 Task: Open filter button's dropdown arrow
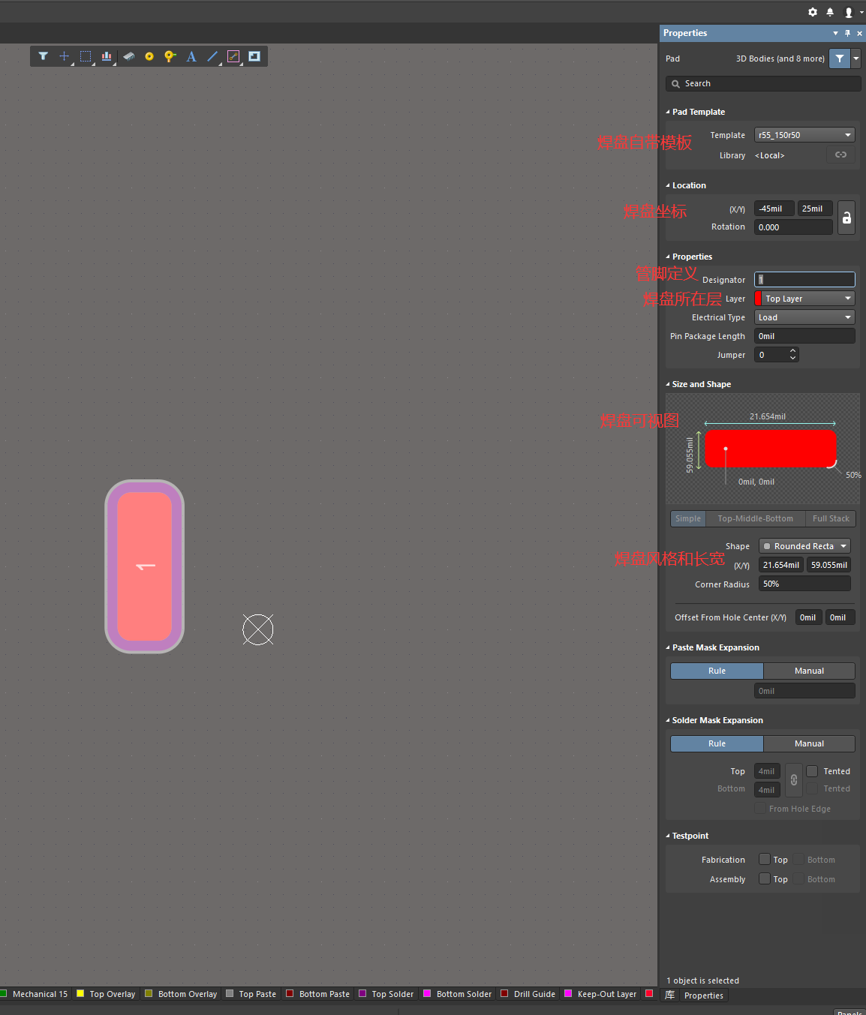tap(855, 59)
